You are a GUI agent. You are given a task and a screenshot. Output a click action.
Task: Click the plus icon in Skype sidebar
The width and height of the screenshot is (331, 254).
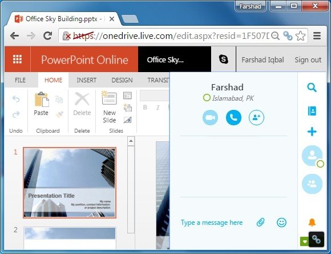coord(312,132)
